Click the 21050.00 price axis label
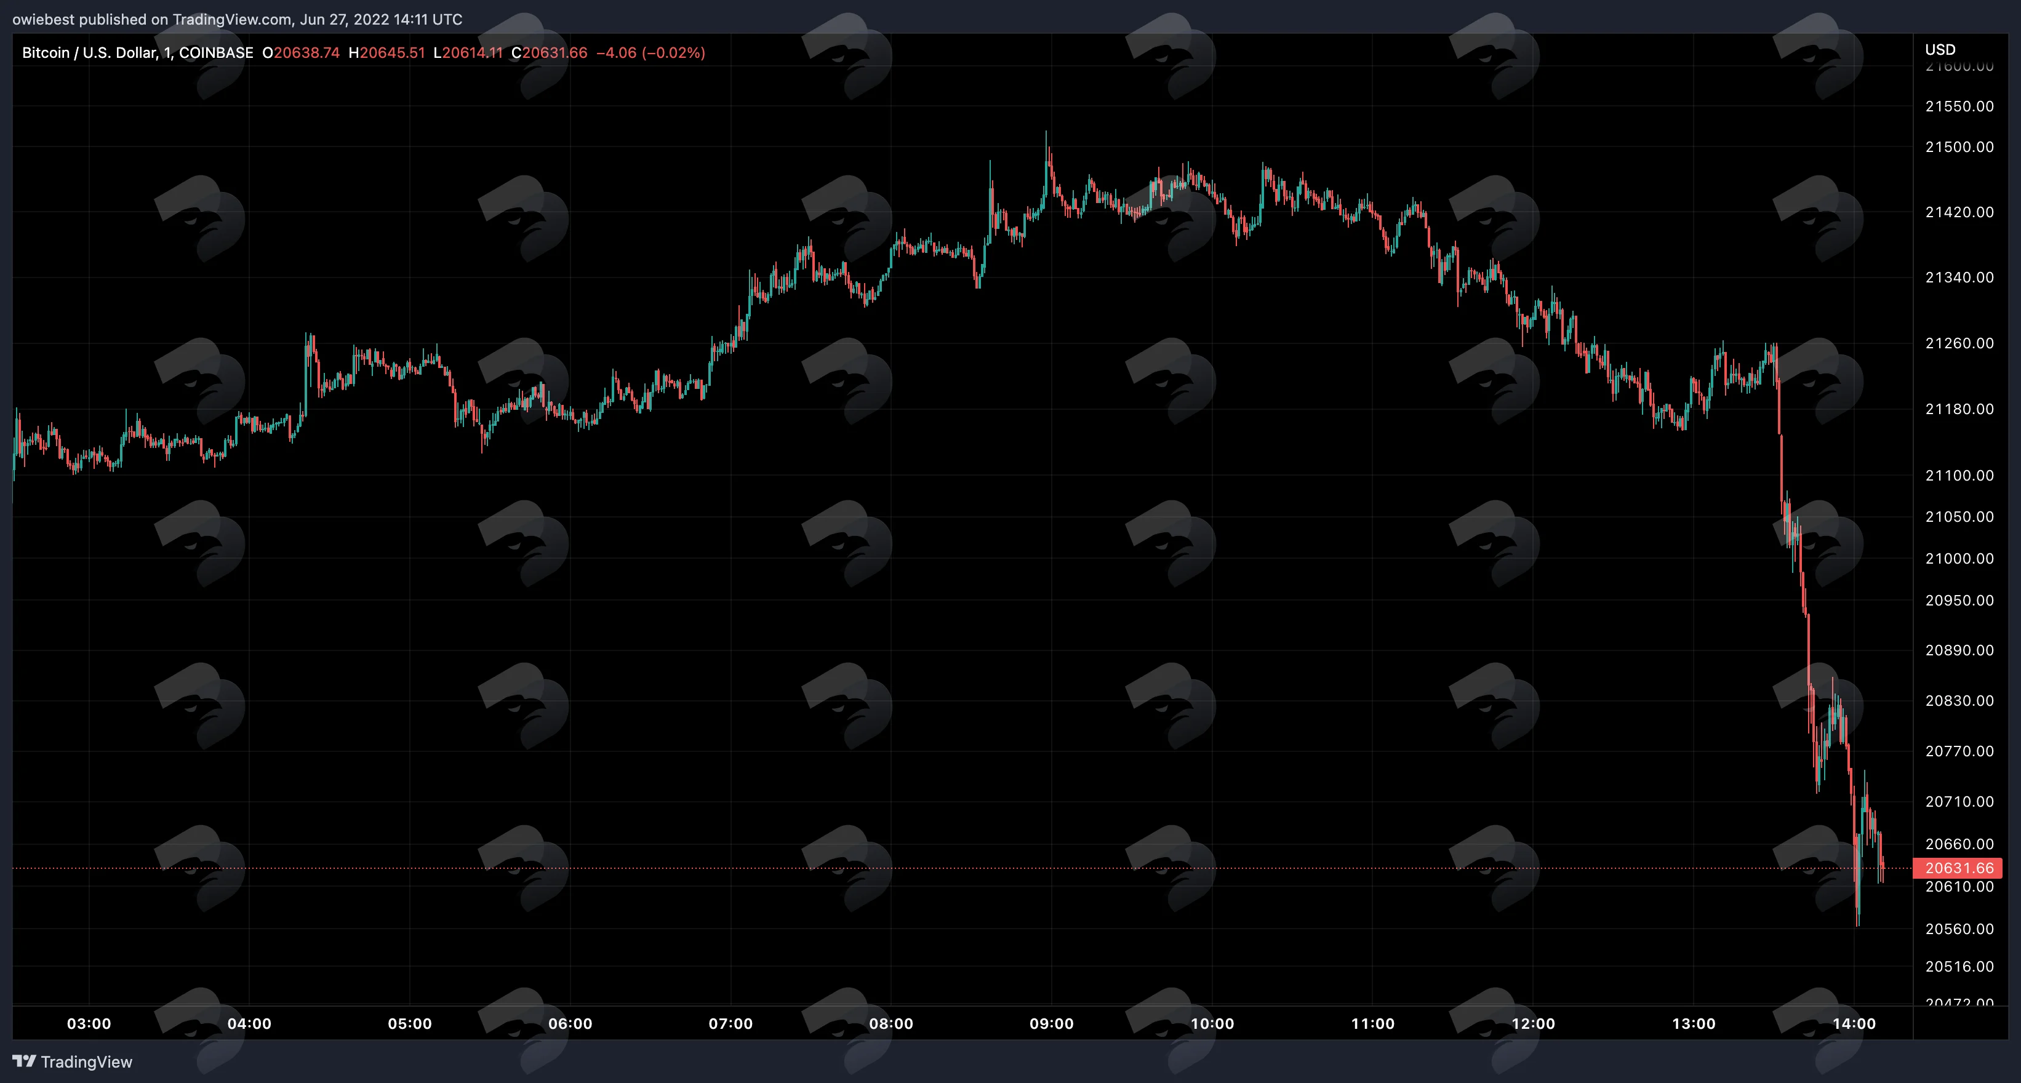2021x1083 pixels. coord(1959,516)
